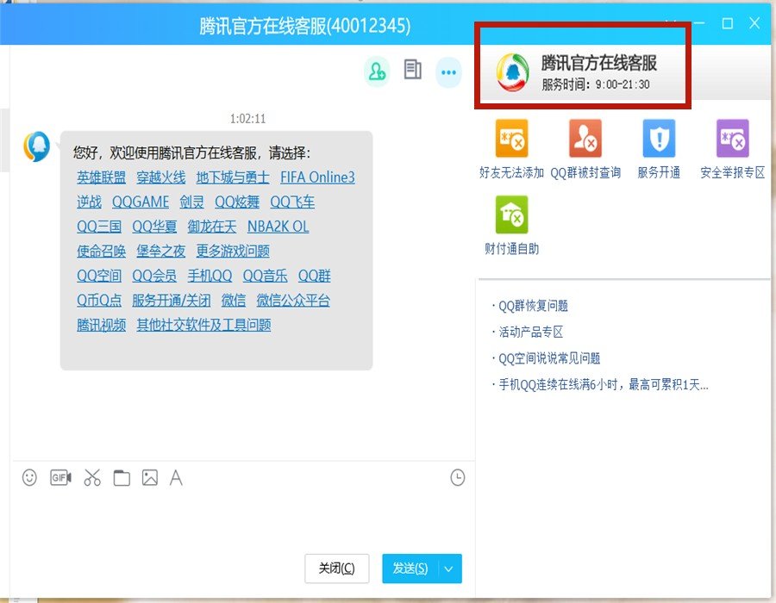Viewport: 776px width, 603px height.
Task: Expand the send options dropdown arrow
Action: coord(448,569)
